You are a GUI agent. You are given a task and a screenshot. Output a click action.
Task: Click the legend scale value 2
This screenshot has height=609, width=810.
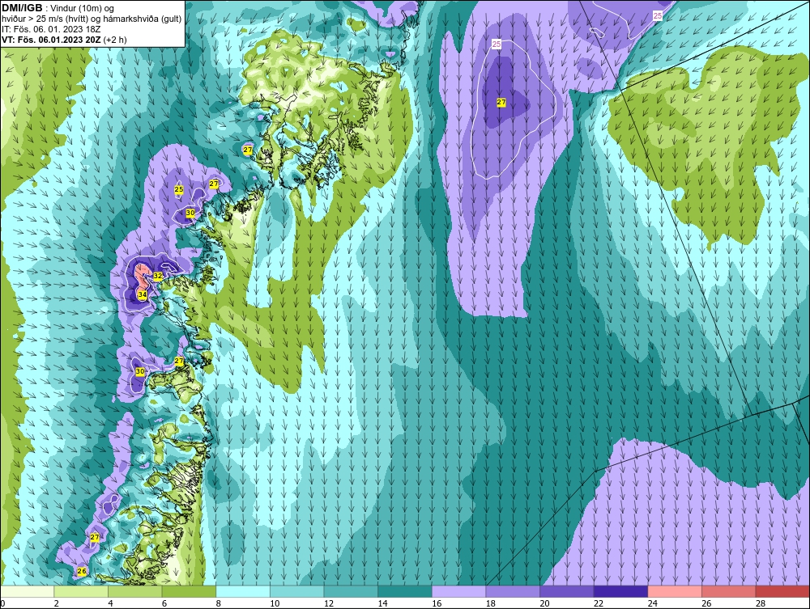click(56, 603)
